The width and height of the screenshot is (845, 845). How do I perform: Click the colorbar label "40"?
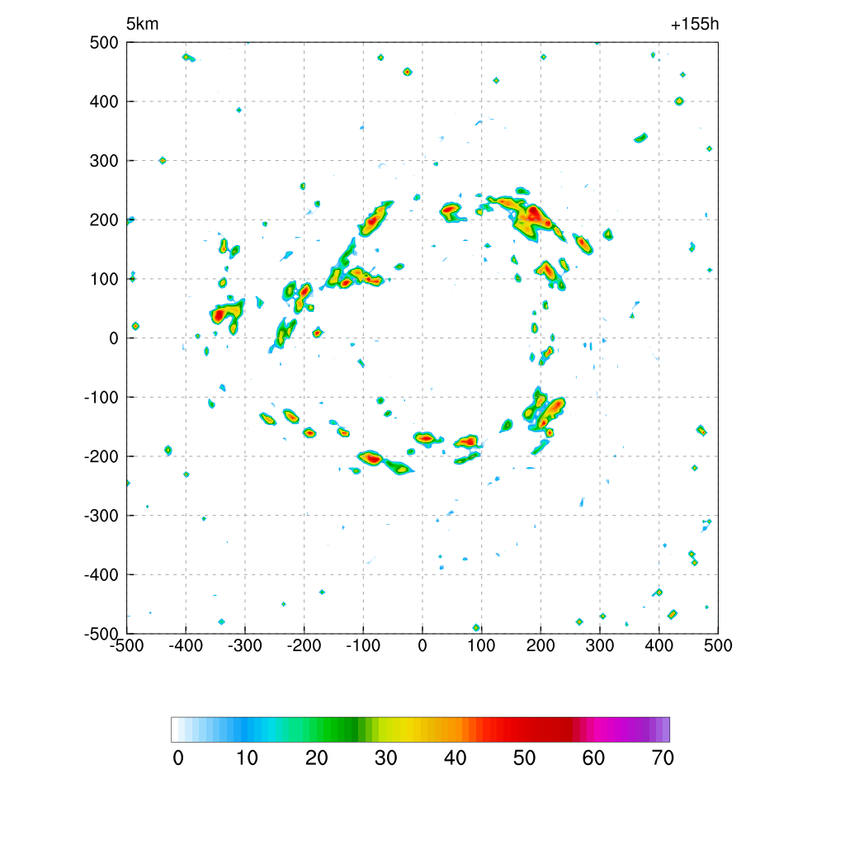456,758
